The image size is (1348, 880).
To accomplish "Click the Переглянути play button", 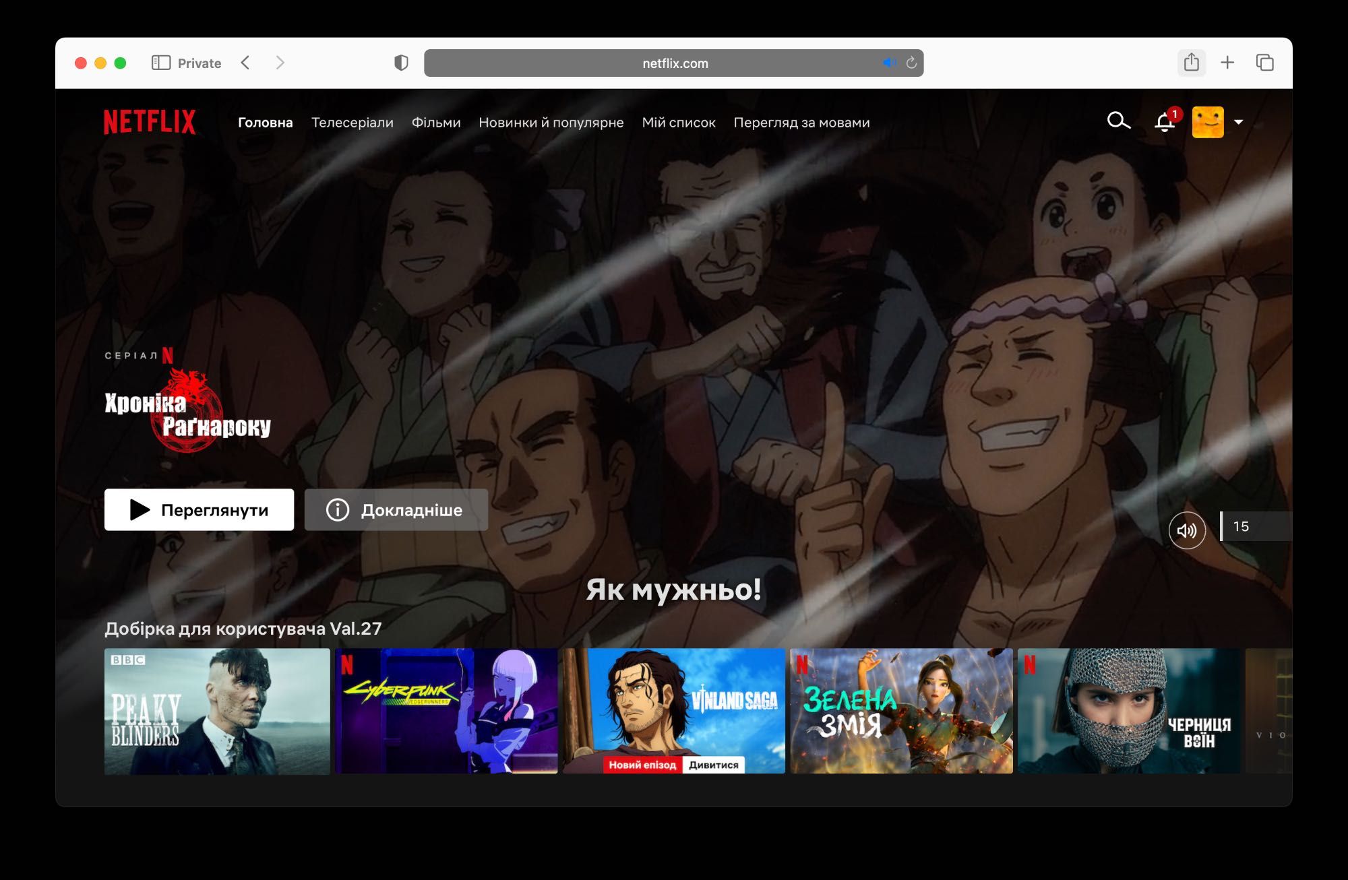I will click(199, 509).
